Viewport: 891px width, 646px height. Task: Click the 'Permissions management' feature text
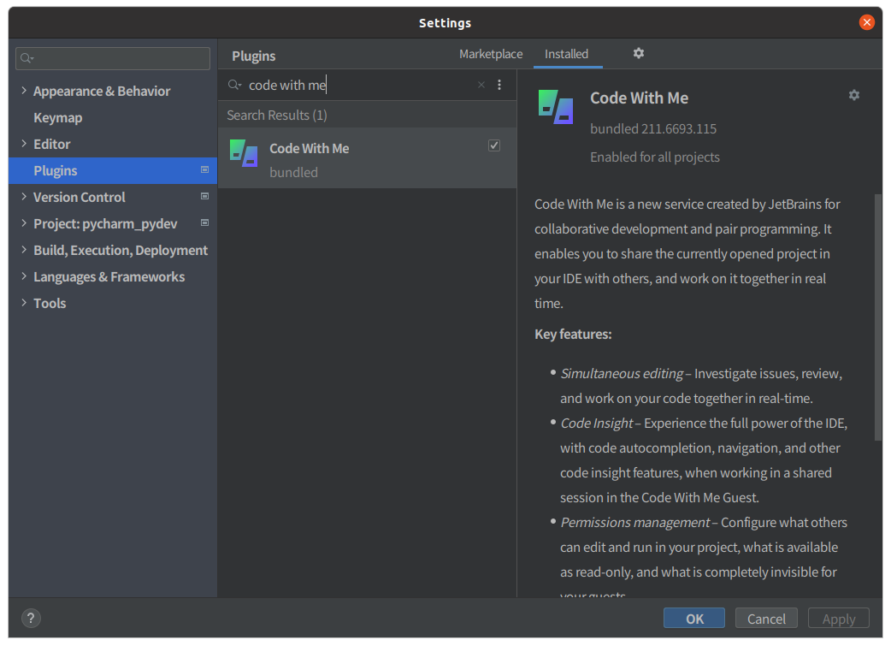tap(634, 522)
